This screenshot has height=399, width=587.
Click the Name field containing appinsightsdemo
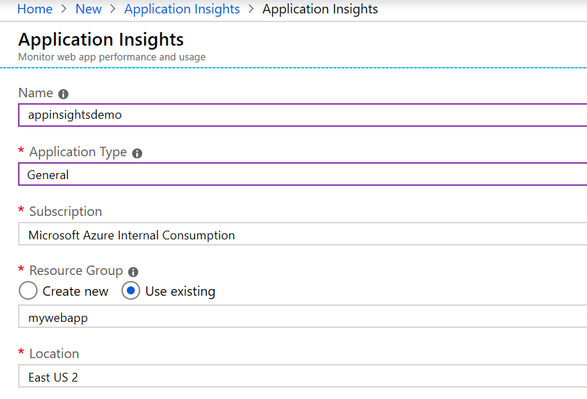click(x=303, y=115)
